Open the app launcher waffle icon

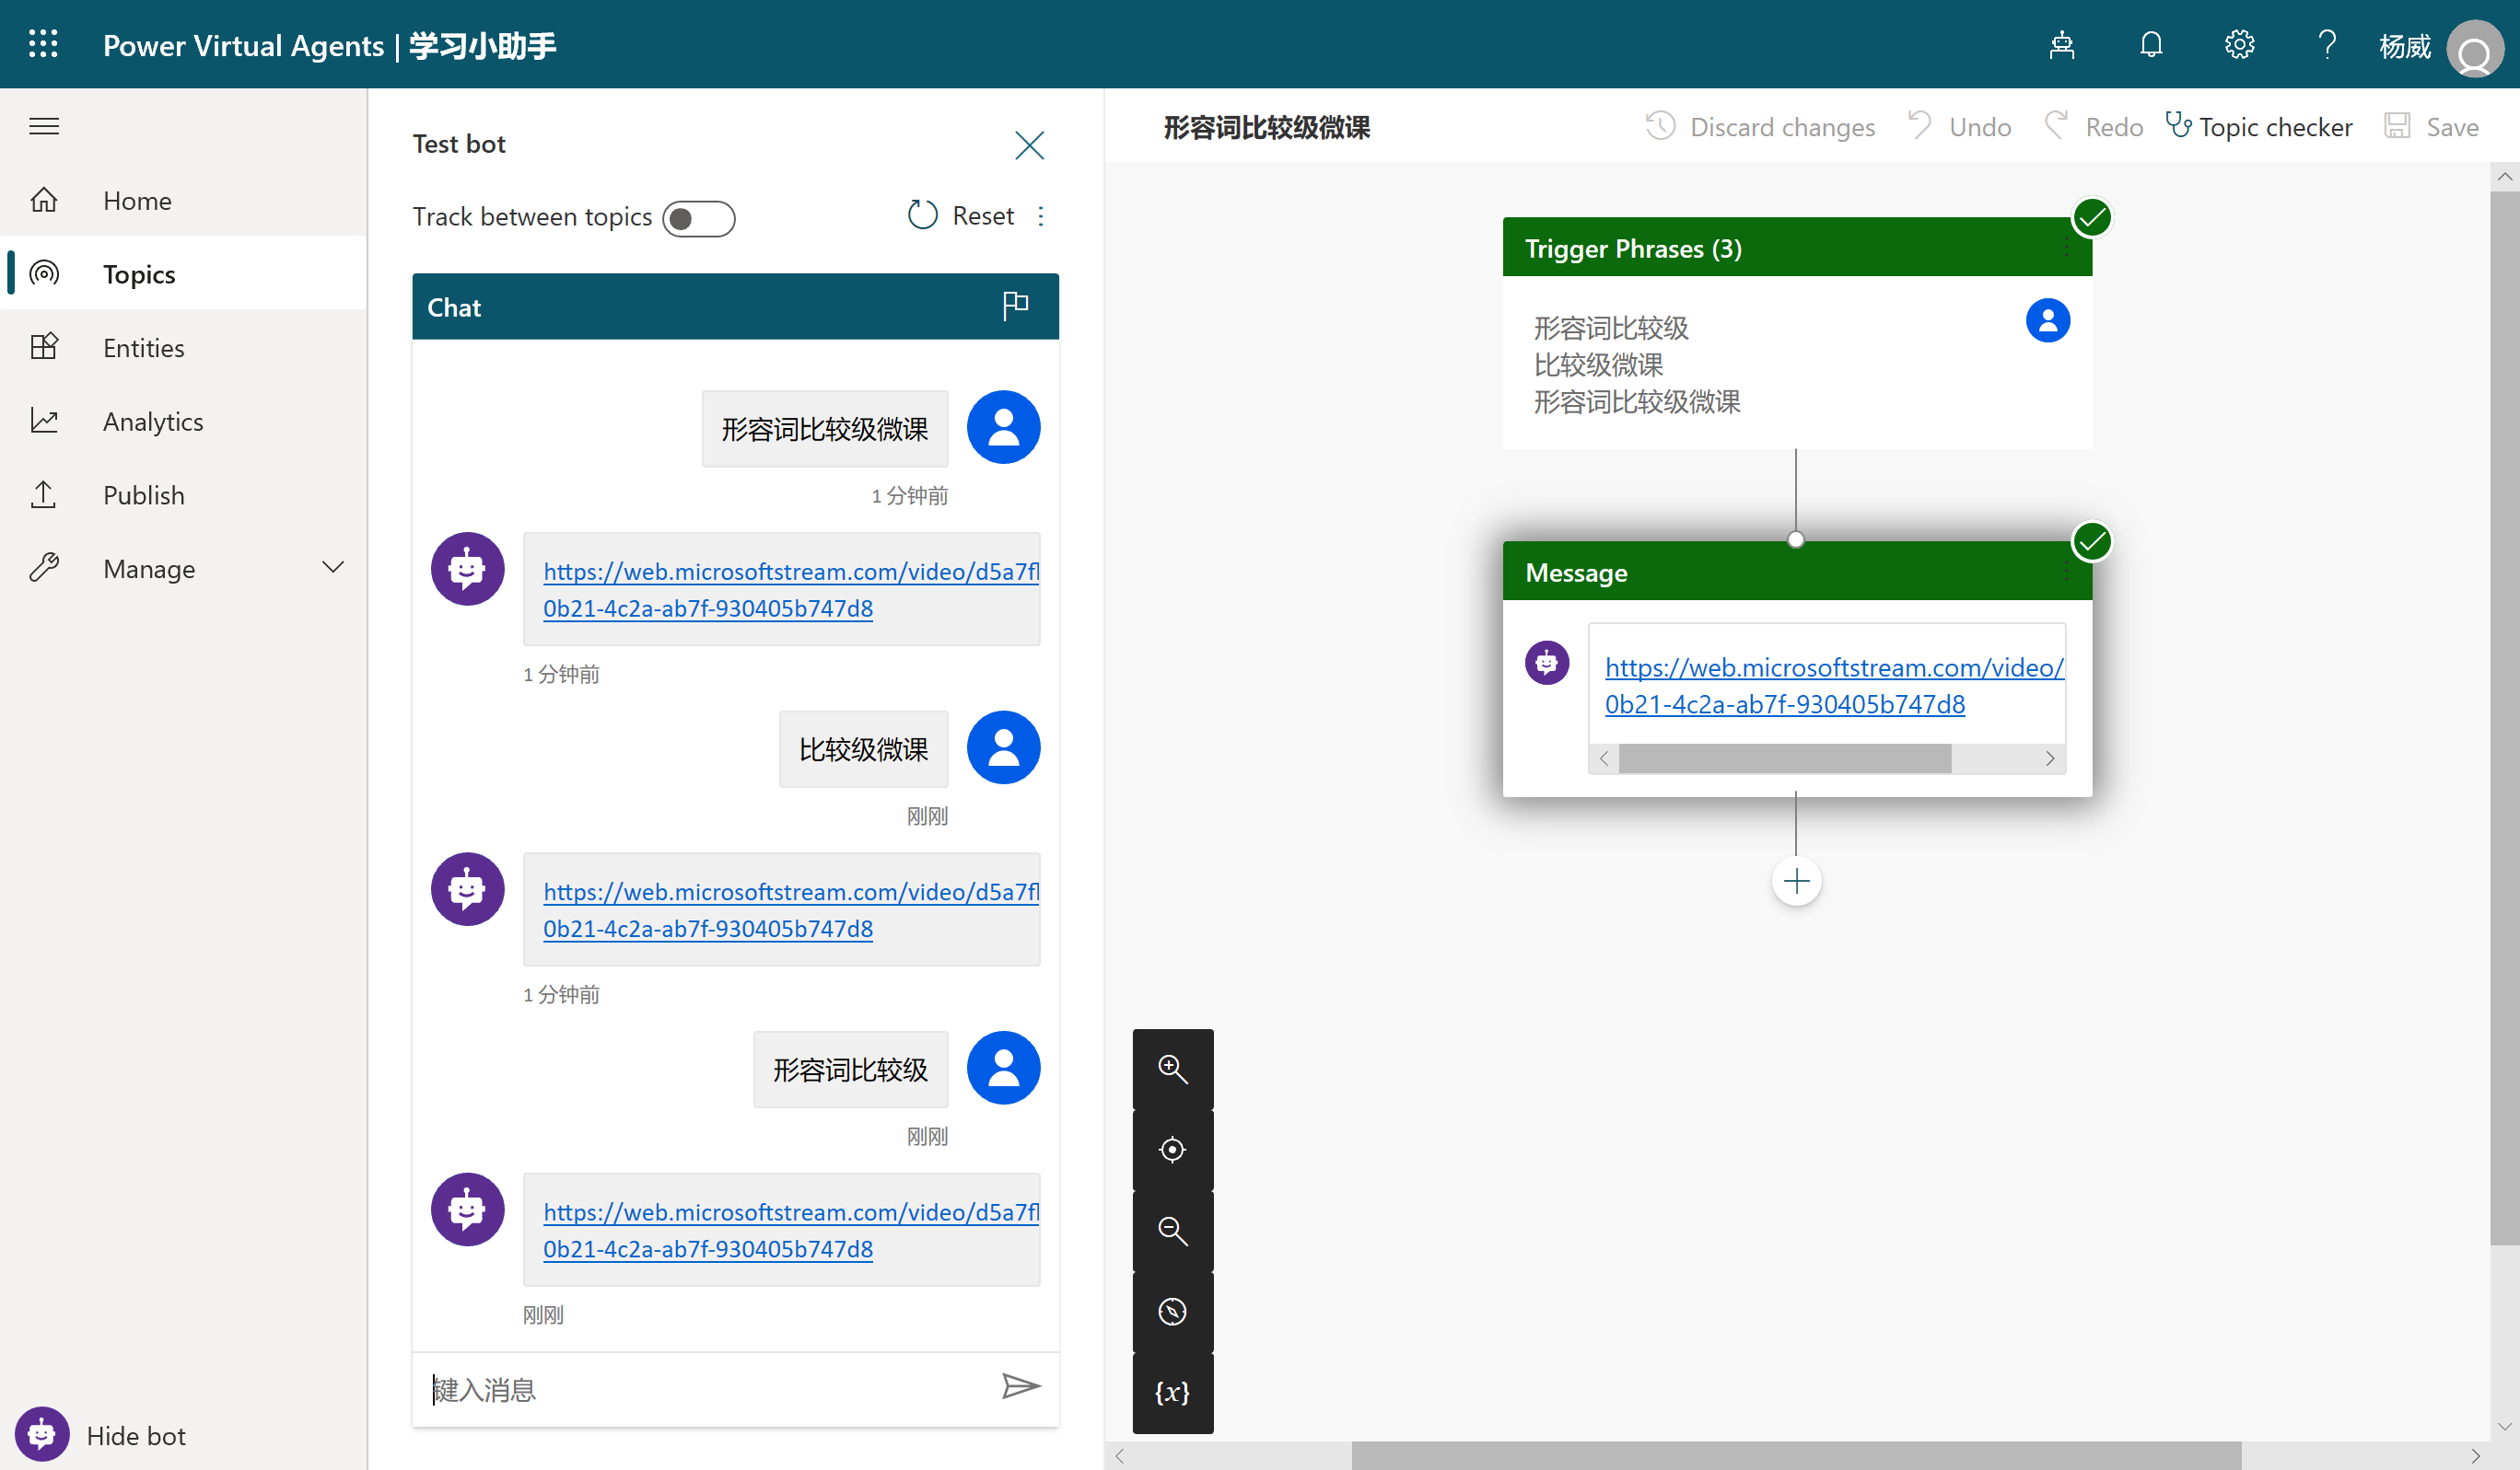coord(43,45)
